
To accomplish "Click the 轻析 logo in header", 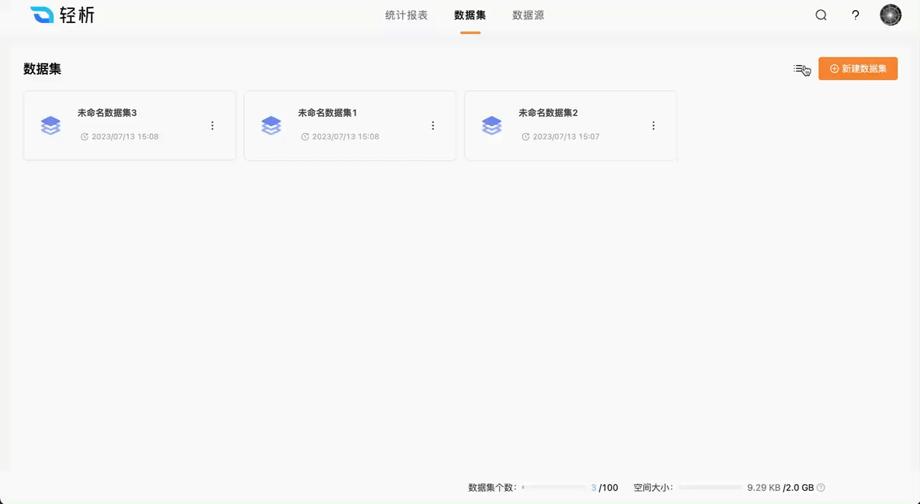I will pos(62,15).
